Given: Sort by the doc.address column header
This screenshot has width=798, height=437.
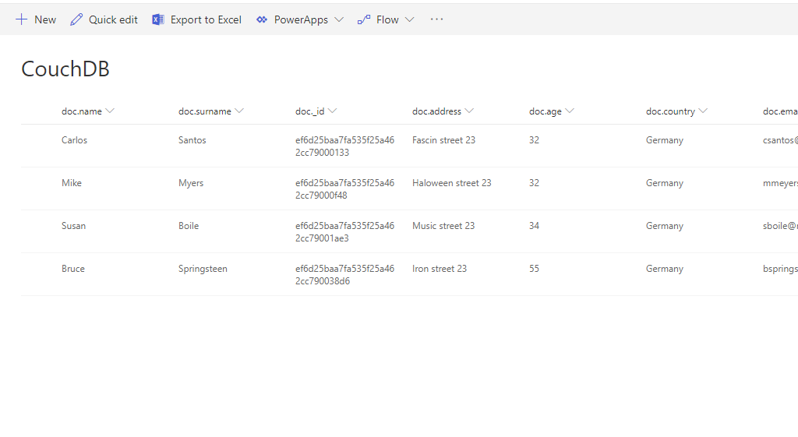Looking at the screenshot, I should 436,111.
